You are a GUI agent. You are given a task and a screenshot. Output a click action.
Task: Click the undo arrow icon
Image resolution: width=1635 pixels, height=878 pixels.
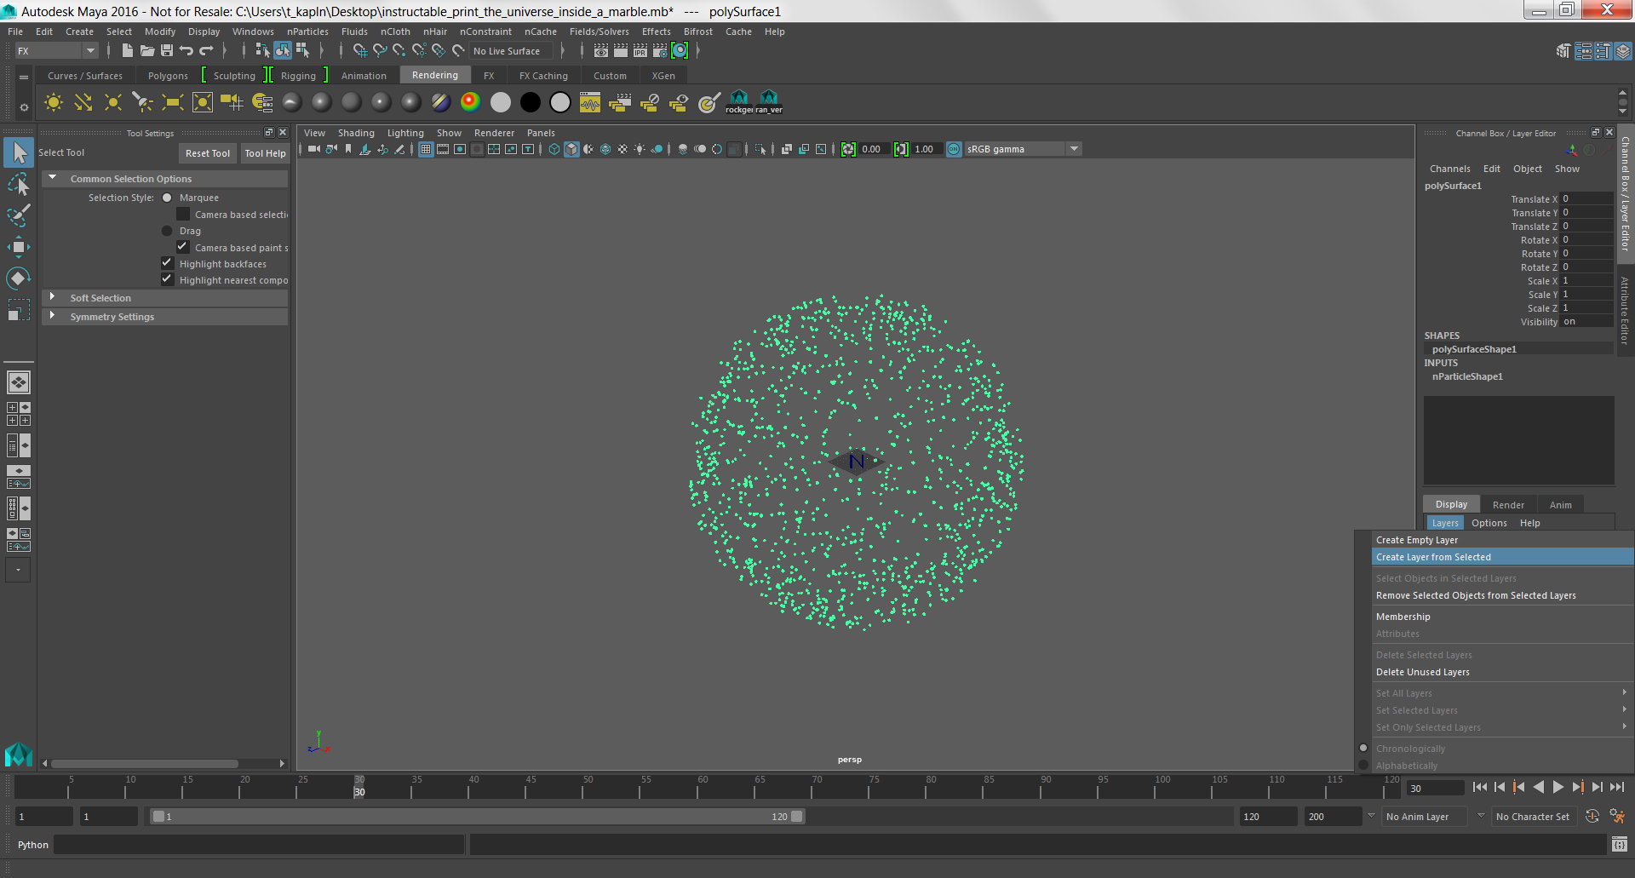(186, 51)
